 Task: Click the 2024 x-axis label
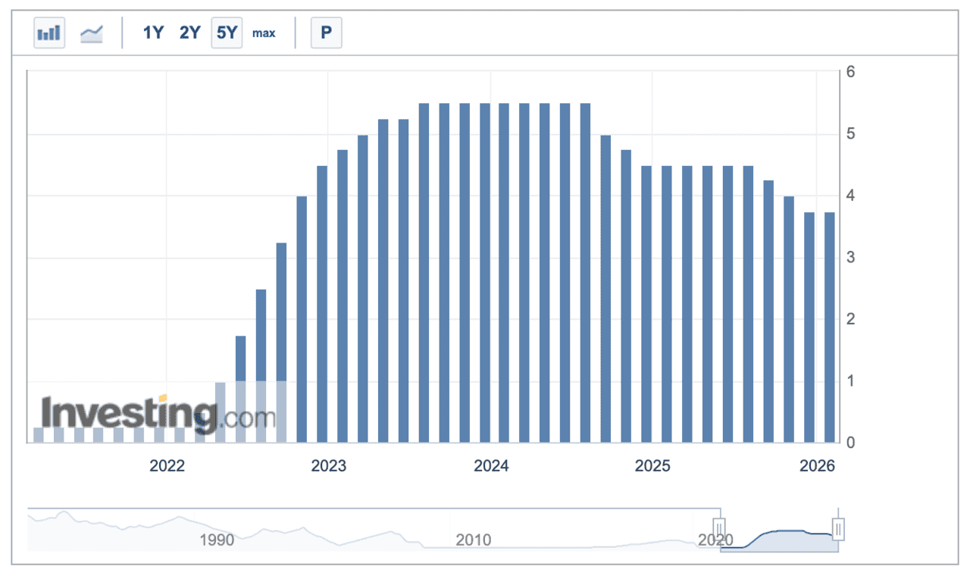[491, 466]
